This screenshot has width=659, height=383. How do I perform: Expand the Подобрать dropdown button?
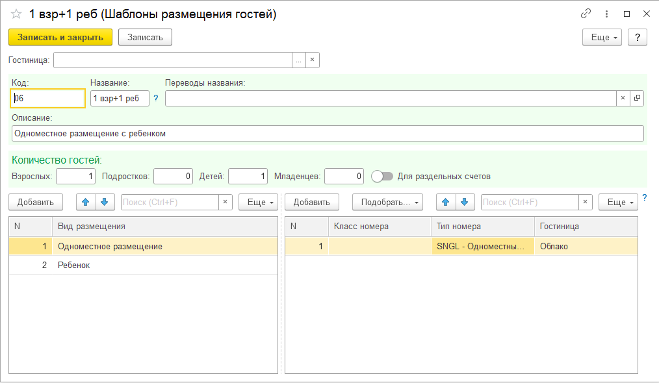(x=387, y=202)
